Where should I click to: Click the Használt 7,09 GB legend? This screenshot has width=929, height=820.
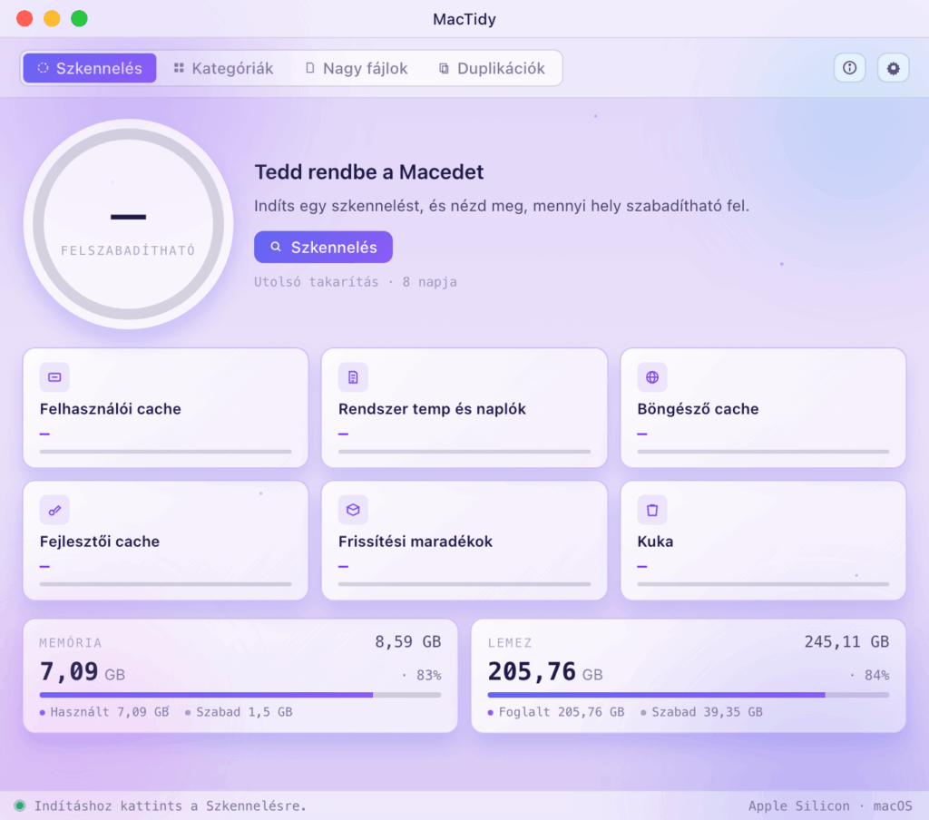pos(104,712)
